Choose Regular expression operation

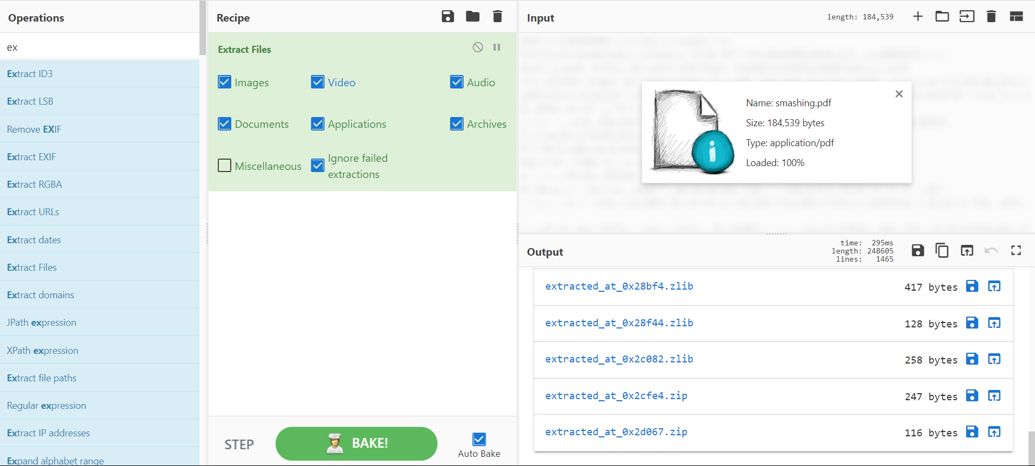coord(46,406)
